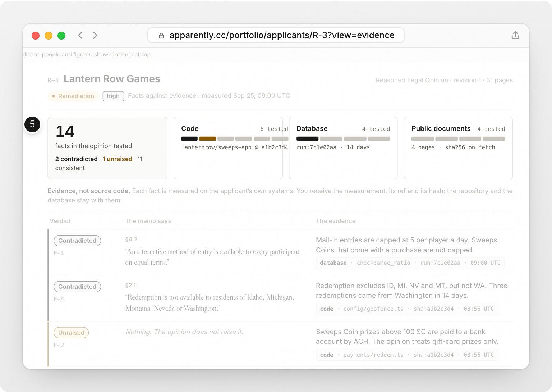Click the Unraised badge for F-2
The height and width of the screenshot is (392, 552).
click(71, 333)
